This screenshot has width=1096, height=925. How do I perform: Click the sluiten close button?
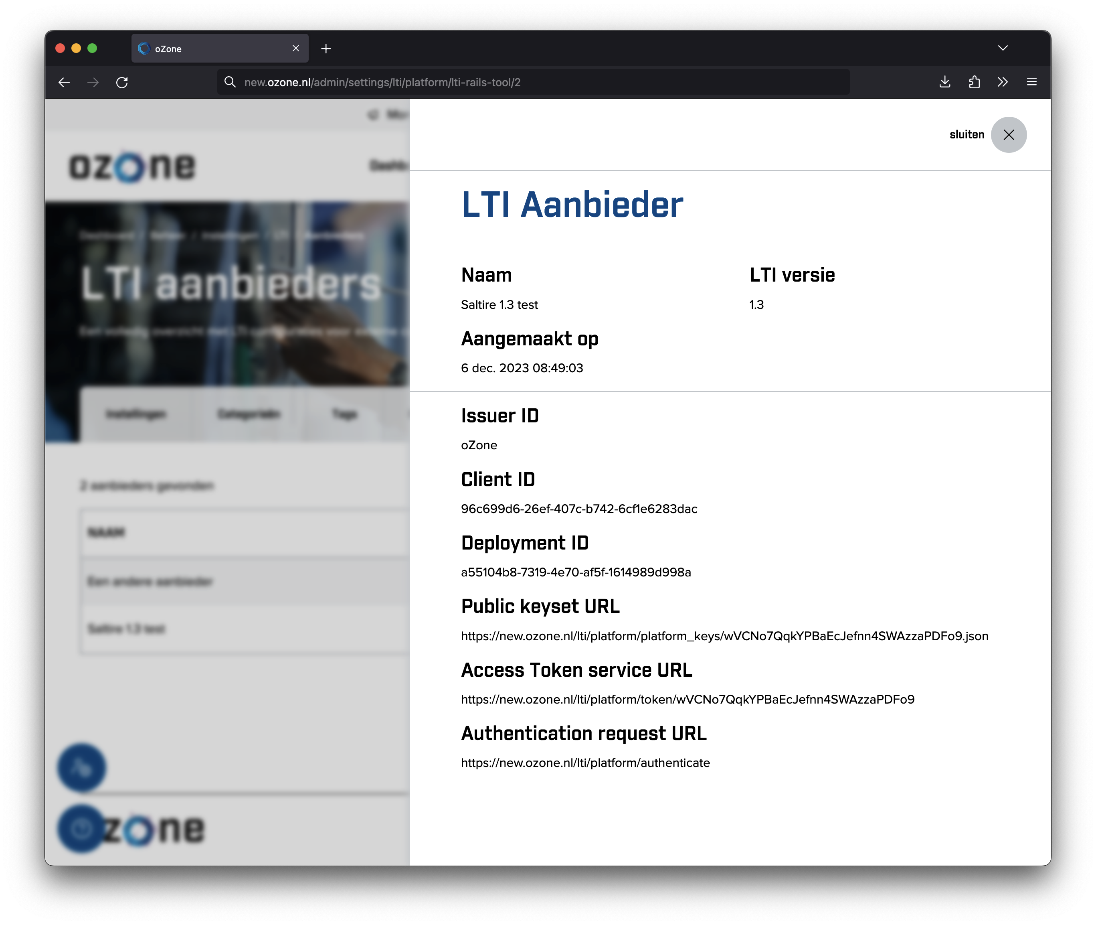(x=1008, y=135)
